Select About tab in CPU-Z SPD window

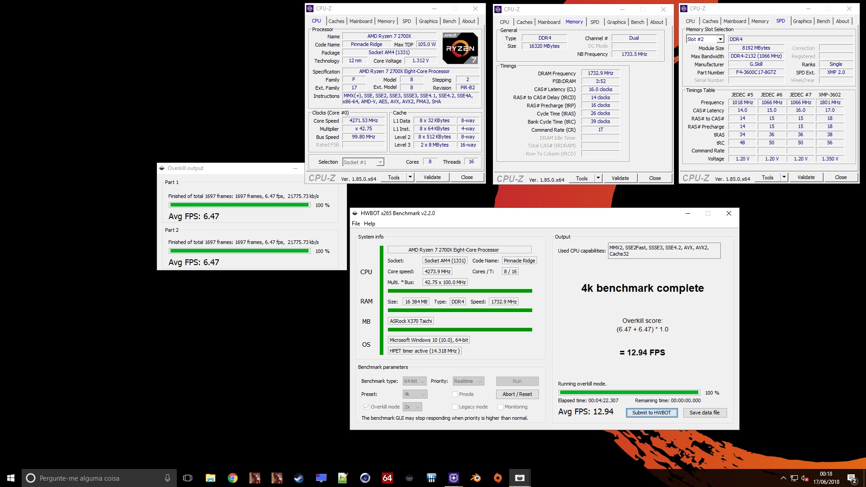(x=842, y=21)
